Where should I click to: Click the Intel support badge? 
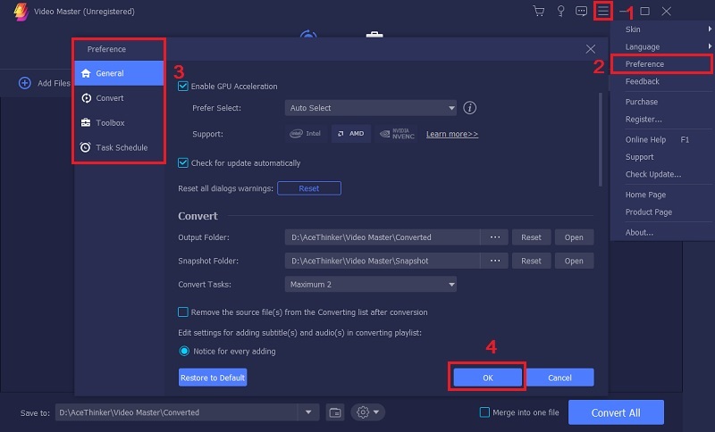(305, 133)
